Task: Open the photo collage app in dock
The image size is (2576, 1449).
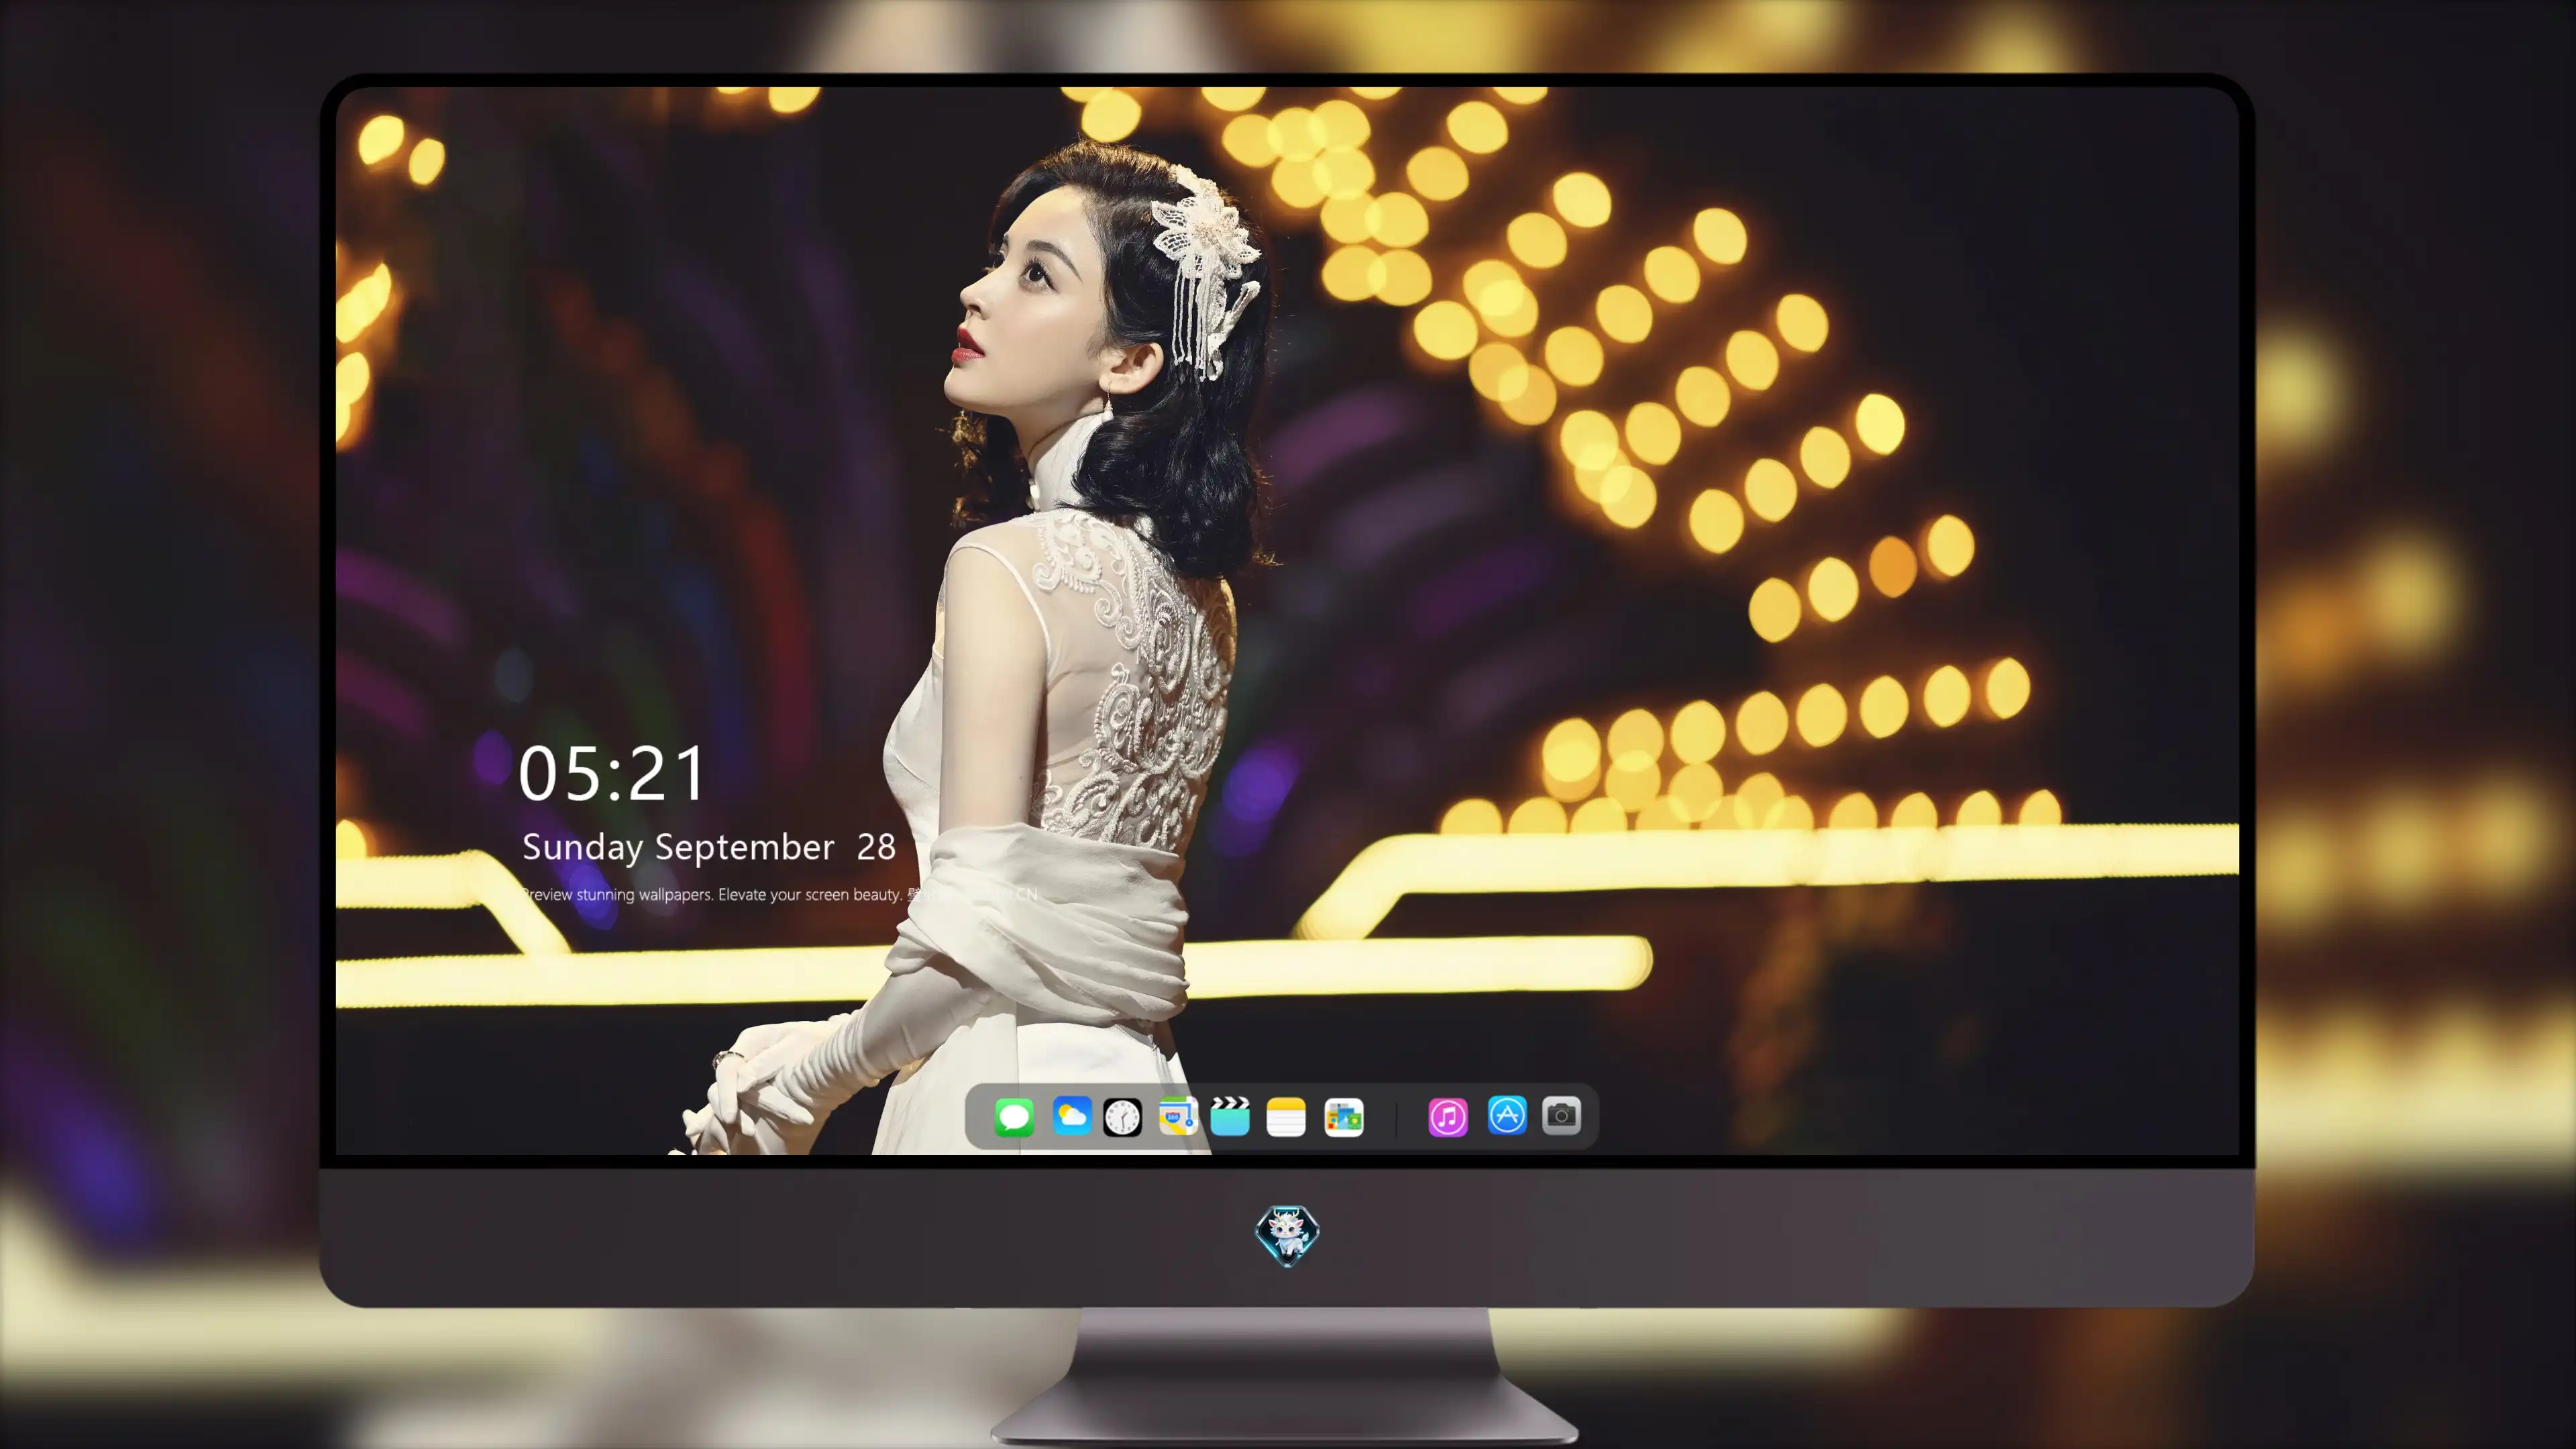Action: pyautogui.click(x=1343, y=1117)
